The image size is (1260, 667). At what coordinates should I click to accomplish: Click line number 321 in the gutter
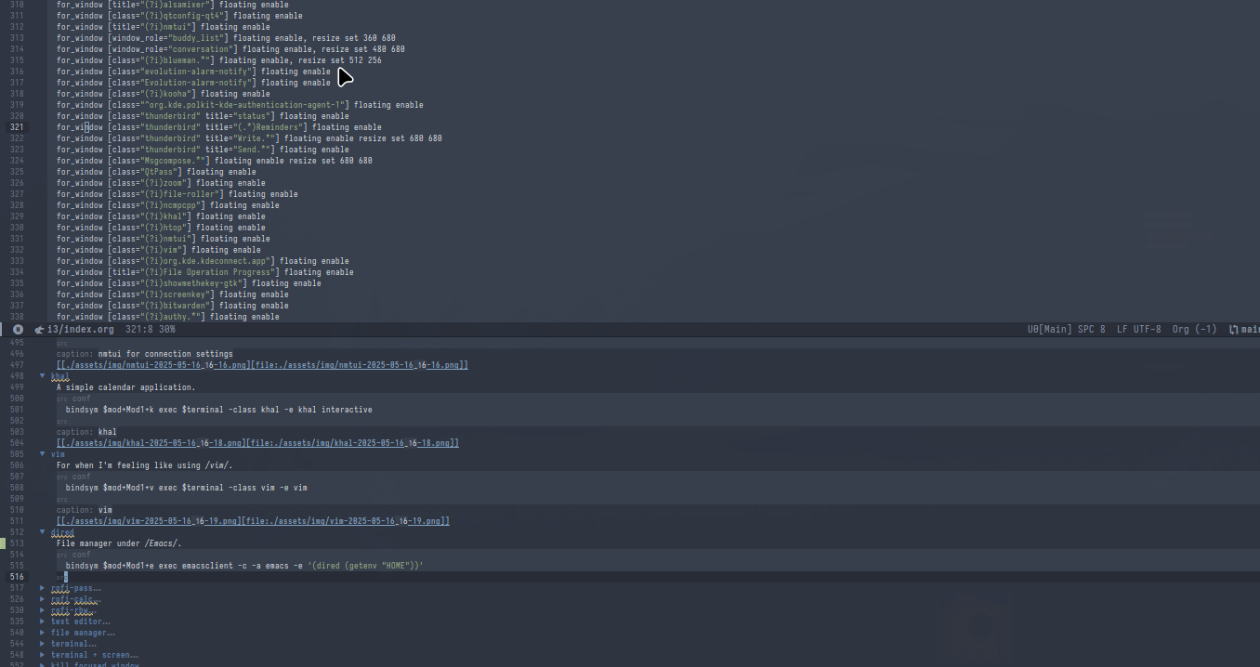[x=17, y=127]
